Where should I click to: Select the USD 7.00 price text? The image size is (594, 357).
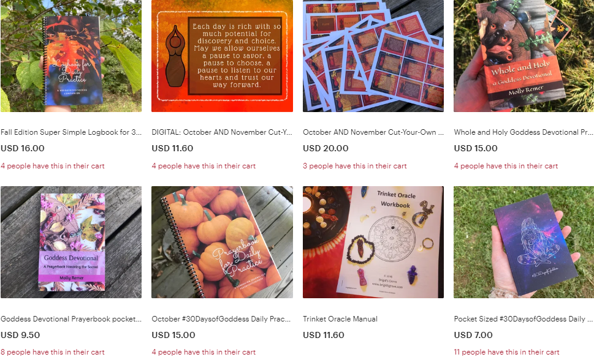click(x=473, y=335)
